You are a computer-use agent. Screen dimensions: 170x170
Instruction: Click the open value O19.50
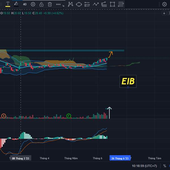tap(5, 13)
